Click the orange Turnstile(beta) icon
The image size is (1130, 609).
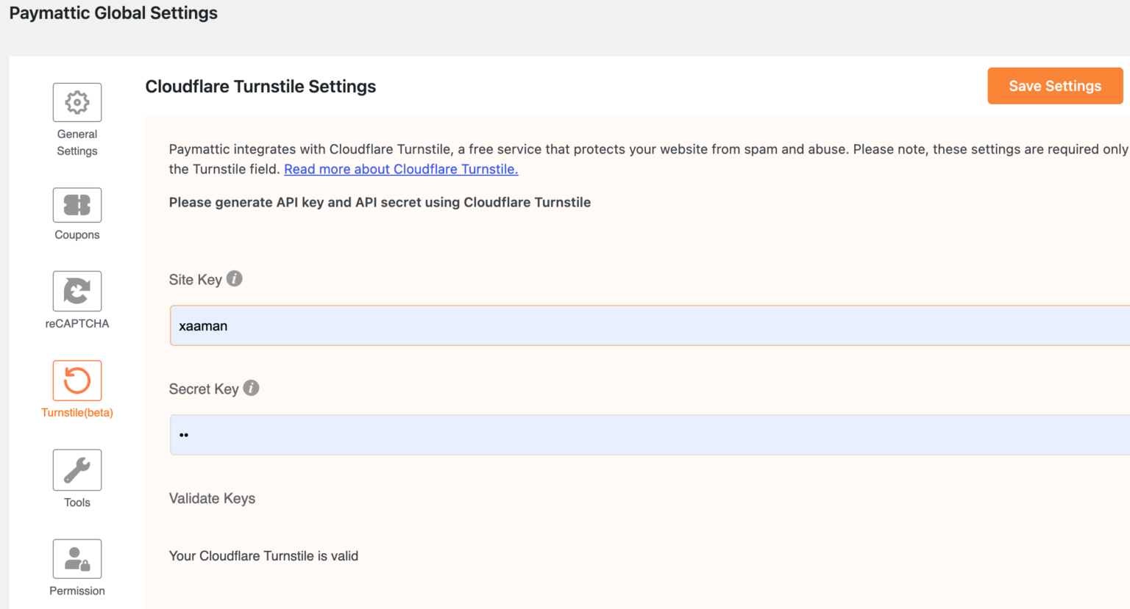point(77,380)
